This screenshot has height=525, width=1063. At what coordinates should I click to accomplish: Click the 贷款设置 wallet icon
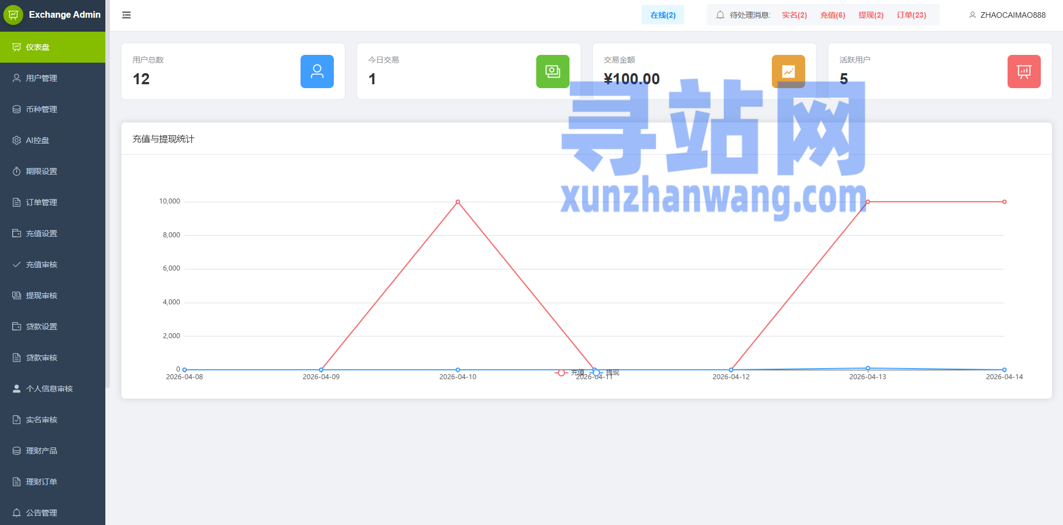(17, 327)
